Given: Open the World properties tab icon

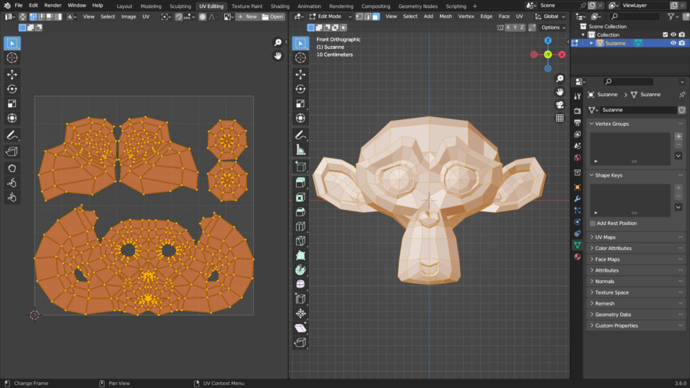Looking at the screenshot, I should [x=577, y=157].
